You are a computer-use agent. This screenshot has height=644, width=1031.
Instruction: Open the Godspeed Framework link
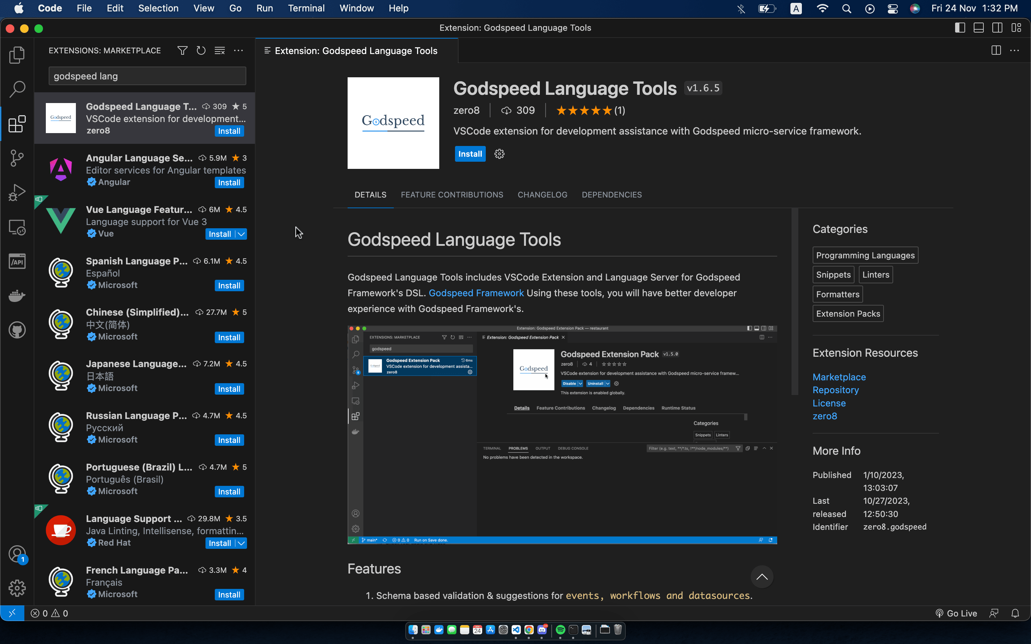(476, 293)
